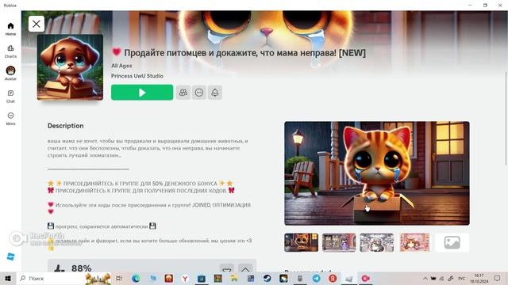The width and height of the screenshot is (508, 285).
Task: Open Task View on the taskbar
Action: tap(119, 278)
